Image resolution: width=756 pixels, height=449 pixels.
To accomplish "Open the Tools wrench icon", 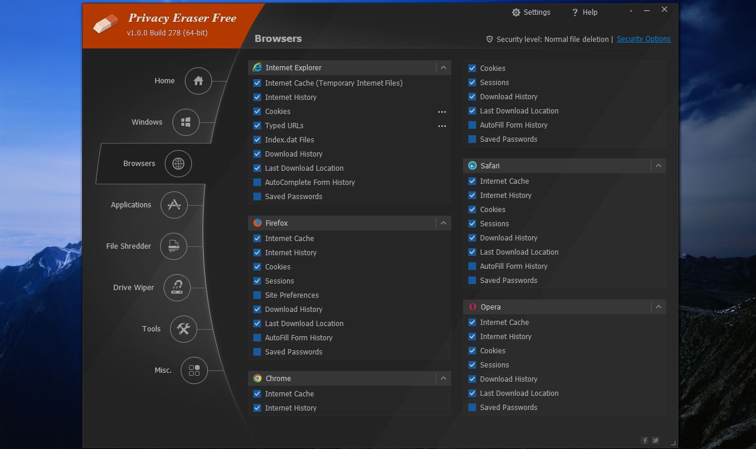I will coord(184,329).
